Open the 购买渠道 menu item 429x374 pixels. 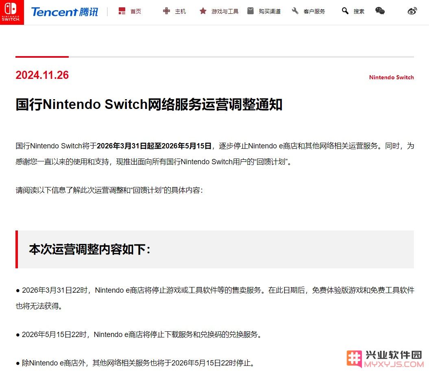coord(270,11)
